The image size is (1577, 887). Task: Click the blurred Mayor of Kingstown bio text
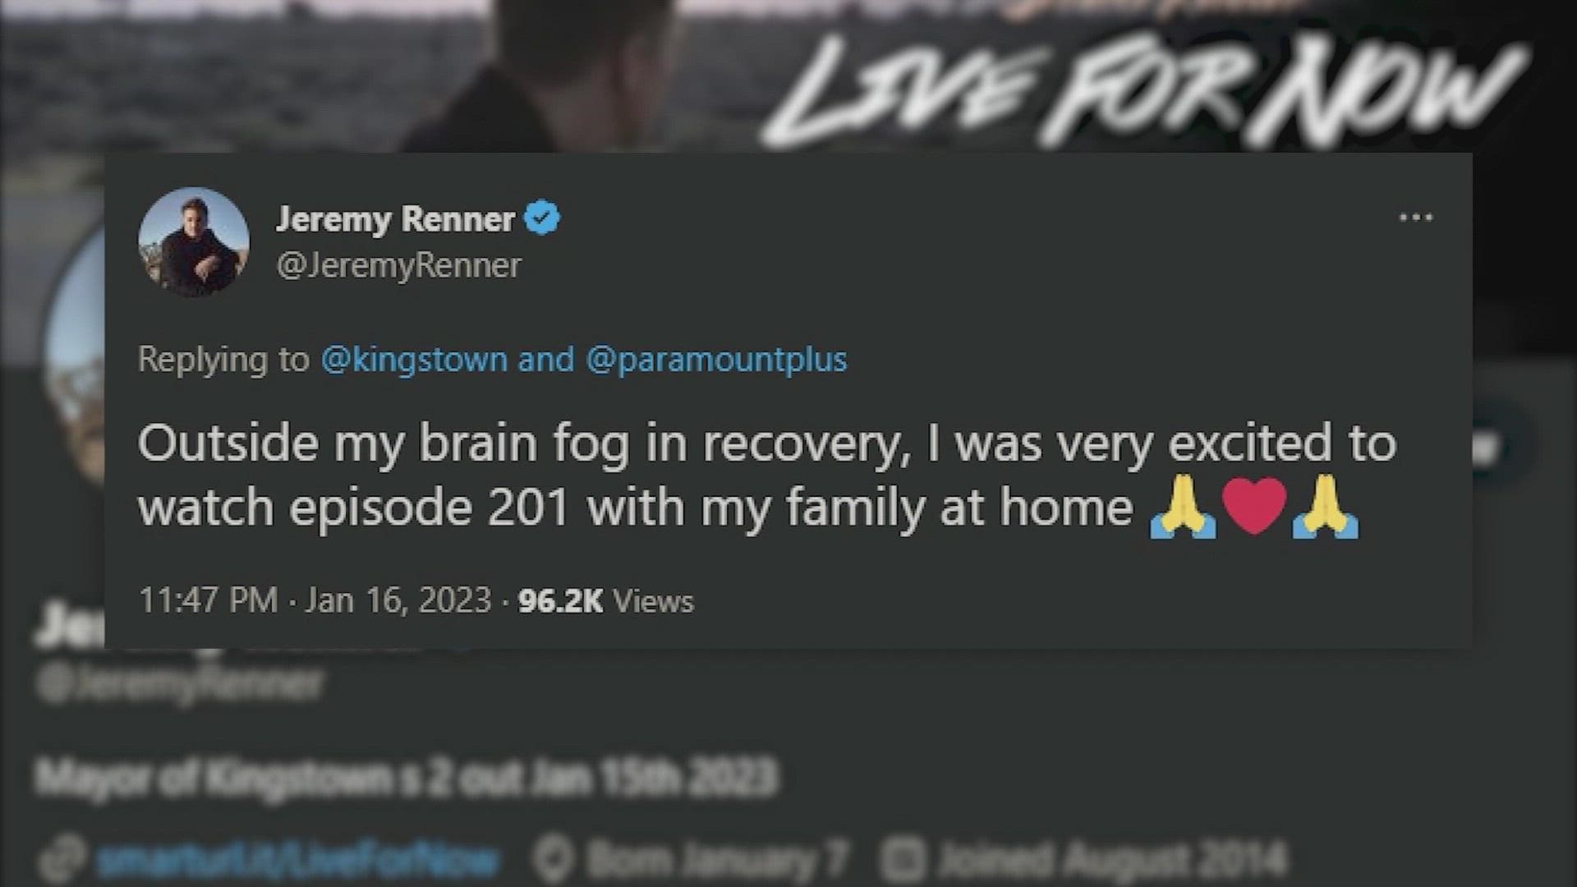pyautogui.click(x=407, y=777)
